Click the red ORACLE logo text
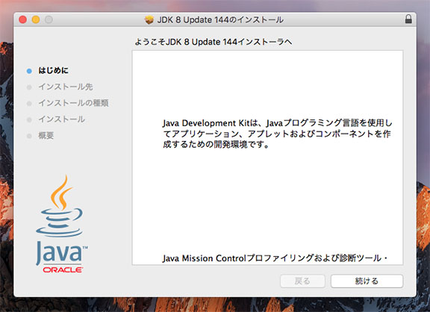Screen dimensions: 430x312 [63, 269]
